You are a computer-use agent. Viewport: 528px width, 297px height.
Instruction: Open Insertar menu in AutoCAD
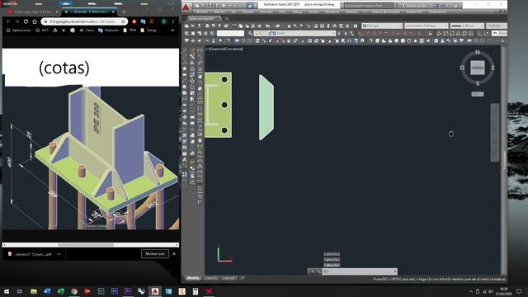pyautogui.click(x=247, y=12)
